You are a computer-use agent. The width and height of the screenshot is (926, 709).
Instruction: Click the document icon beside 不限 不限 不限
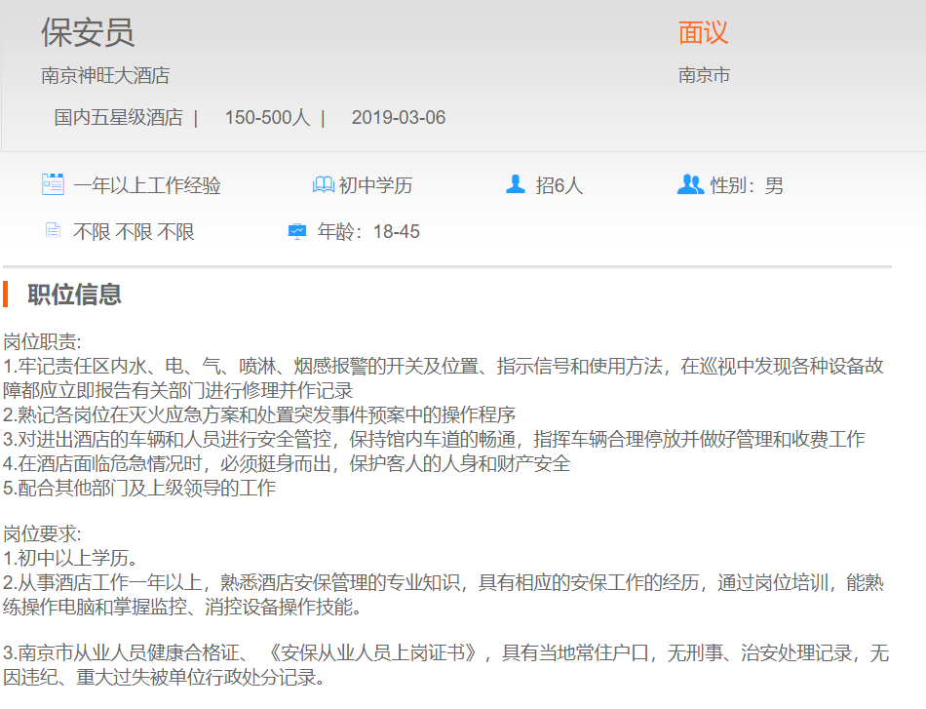[x=53, y=231]
